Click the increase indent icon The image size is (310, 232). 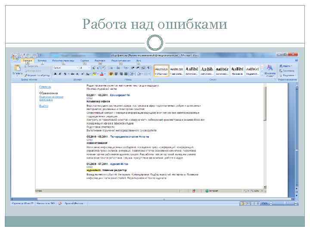[x=138, y=68]
